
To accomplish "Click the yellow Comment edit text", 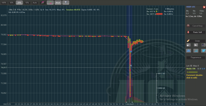I will pyautogui.click(x=195, y=76).
